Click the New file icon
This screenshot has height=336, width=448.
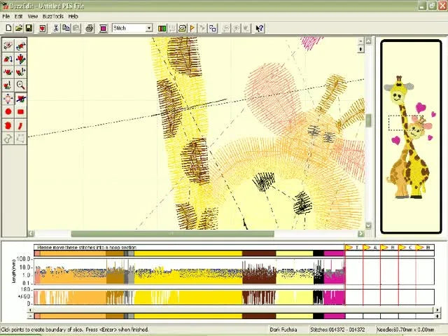tap(8, 28)
